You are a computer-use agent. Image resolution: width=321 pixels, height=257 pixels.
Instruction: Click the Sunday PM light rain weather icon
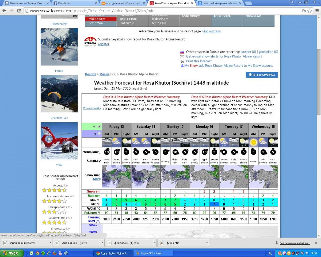pos(175,142)
